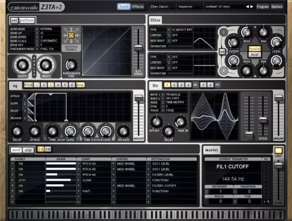This screenshot has height=221, width=292.
Task: Select Parallel filter routing
Action: point(254,49)
